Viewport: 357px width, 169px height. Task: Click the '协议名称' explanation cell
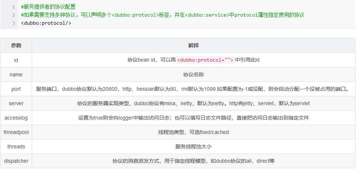[193, 75]
